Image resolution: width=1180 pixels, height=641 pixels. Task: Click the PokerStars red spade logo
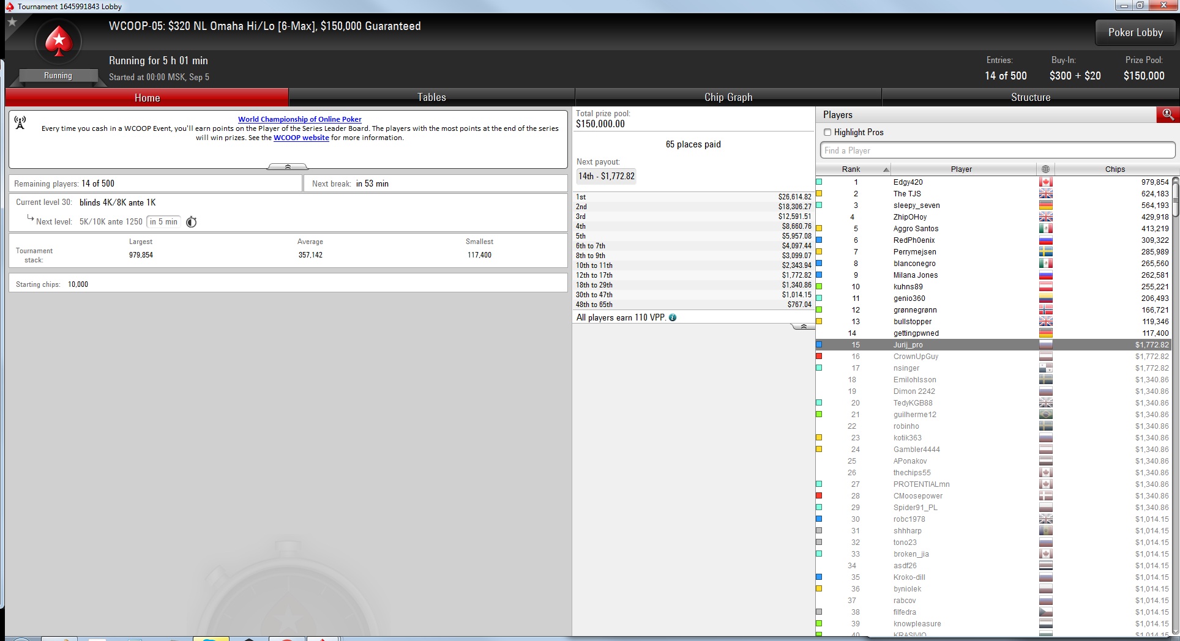58,42
